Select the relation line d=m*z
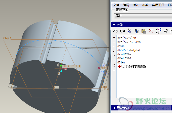Image resolution: width=172 pixels, height=113 pixels. click(121, 46)
